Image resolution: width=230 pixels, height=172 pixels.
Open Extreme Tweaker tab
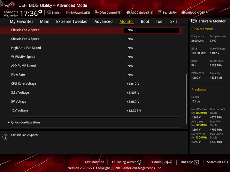tap(72, 22)
